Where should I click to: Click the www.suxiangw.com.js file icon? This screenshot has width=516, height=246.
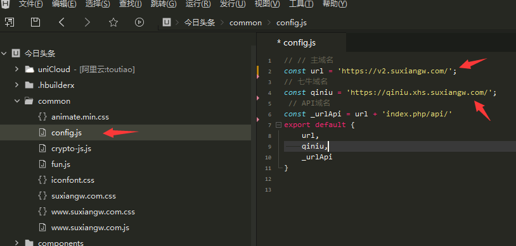[42, 227]
